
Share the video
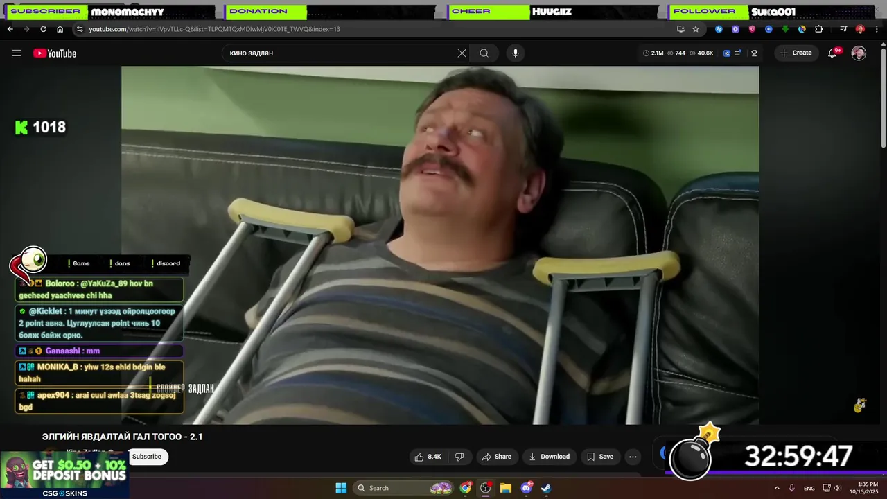click(497, 457)
